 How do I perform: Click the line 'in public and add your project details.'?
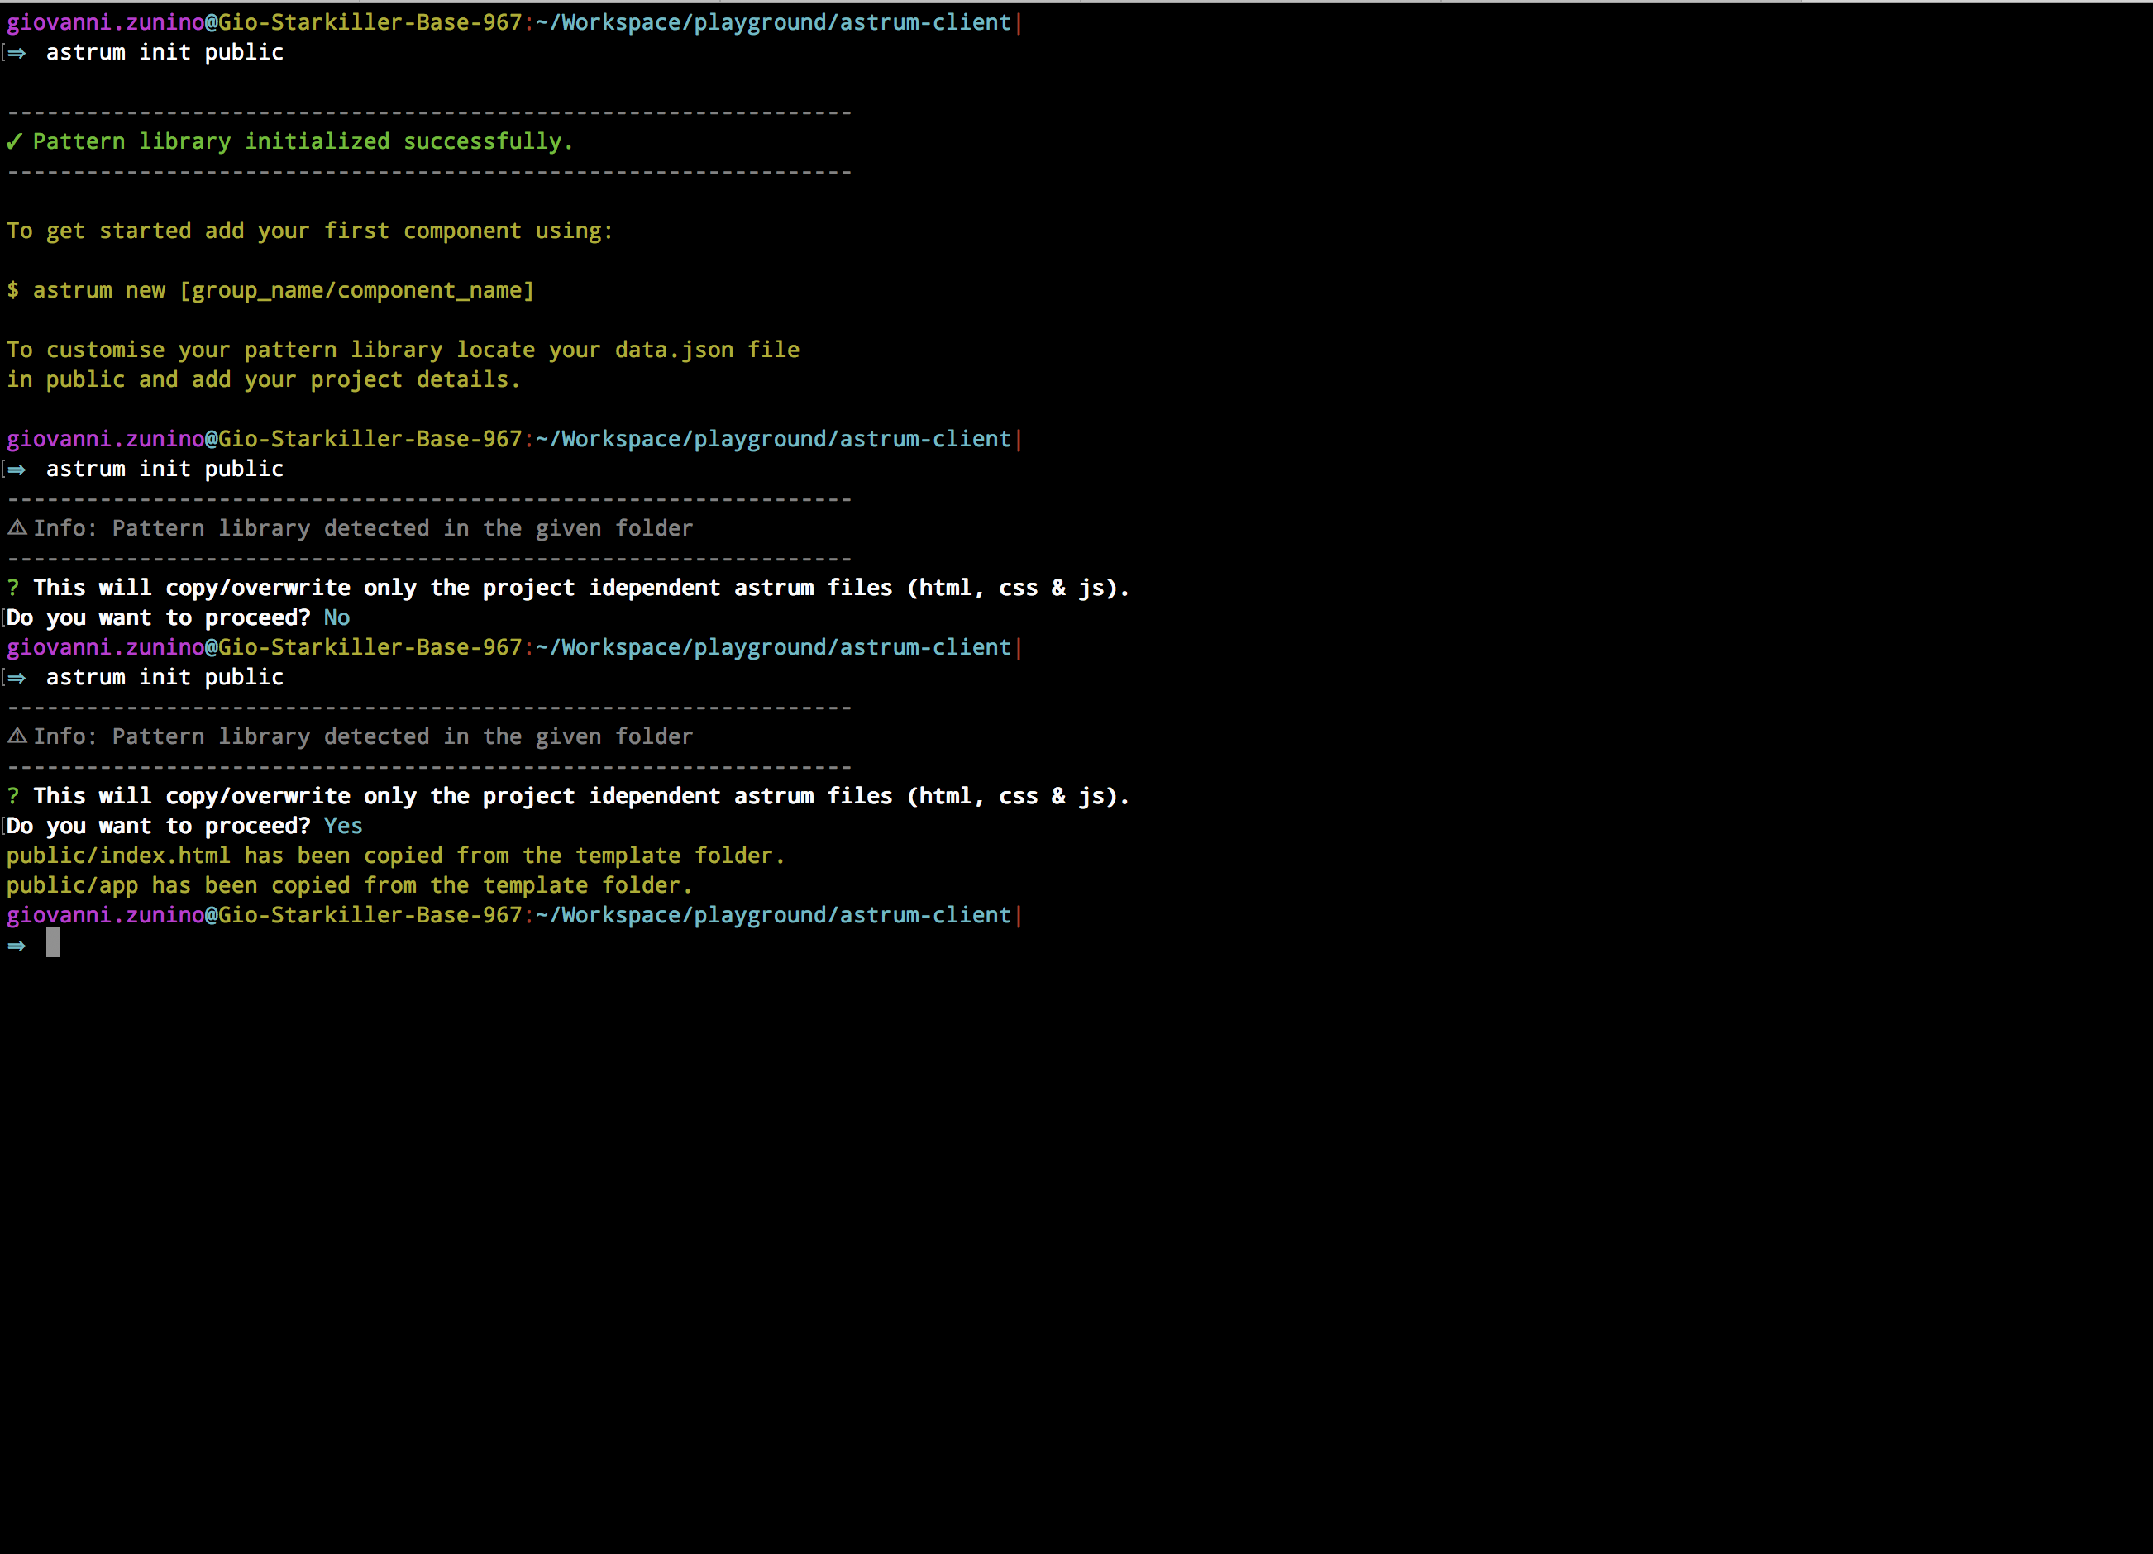pos(264,379)
